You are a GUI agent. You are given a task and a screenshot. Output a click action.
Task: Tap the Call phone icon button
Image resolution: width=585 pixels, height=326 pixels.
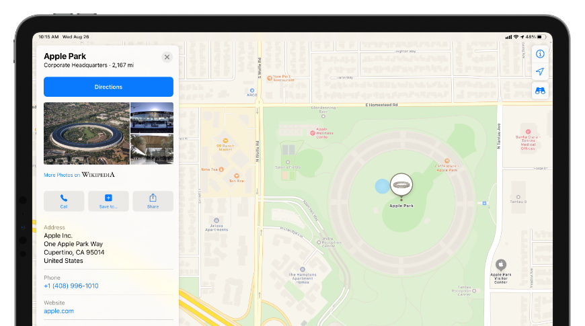[64, 201]
